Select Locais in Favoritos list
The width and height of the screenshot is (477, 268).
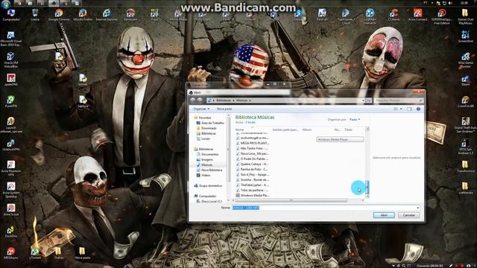click(x=203, y=138)
